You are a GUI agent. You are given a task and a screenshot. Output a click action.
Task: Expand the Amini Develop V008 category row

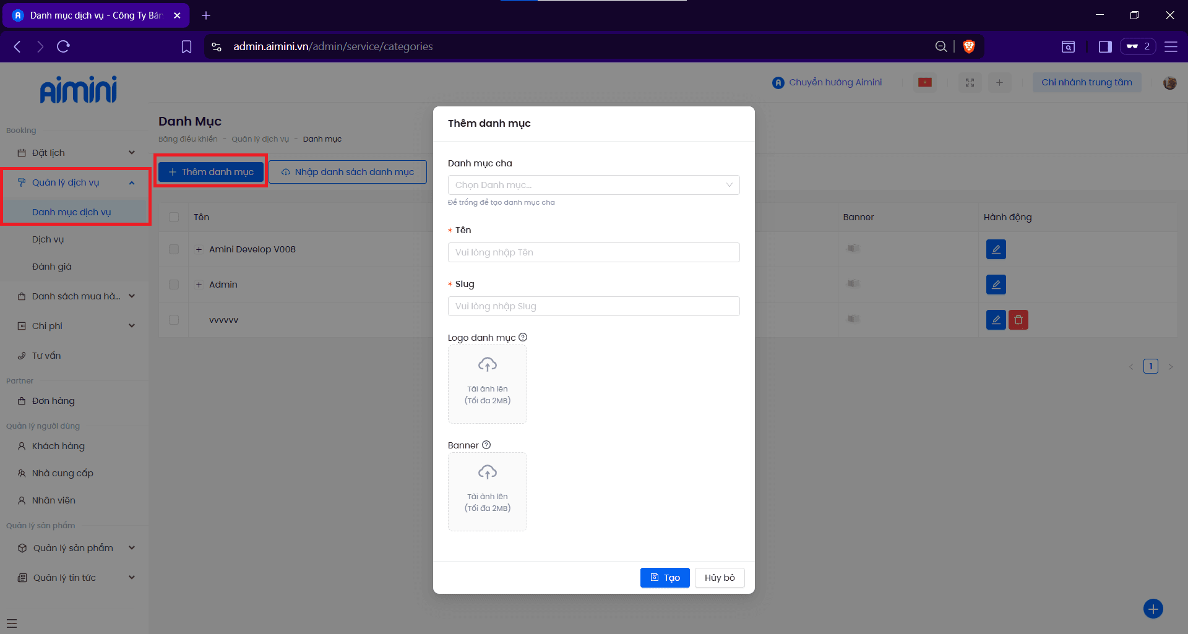pos(199,249)
